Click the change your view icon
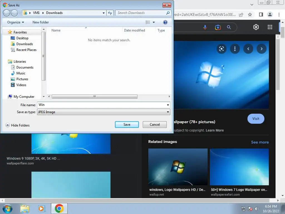The width and height of the screenshot is (285, 214). click(148, 22)
